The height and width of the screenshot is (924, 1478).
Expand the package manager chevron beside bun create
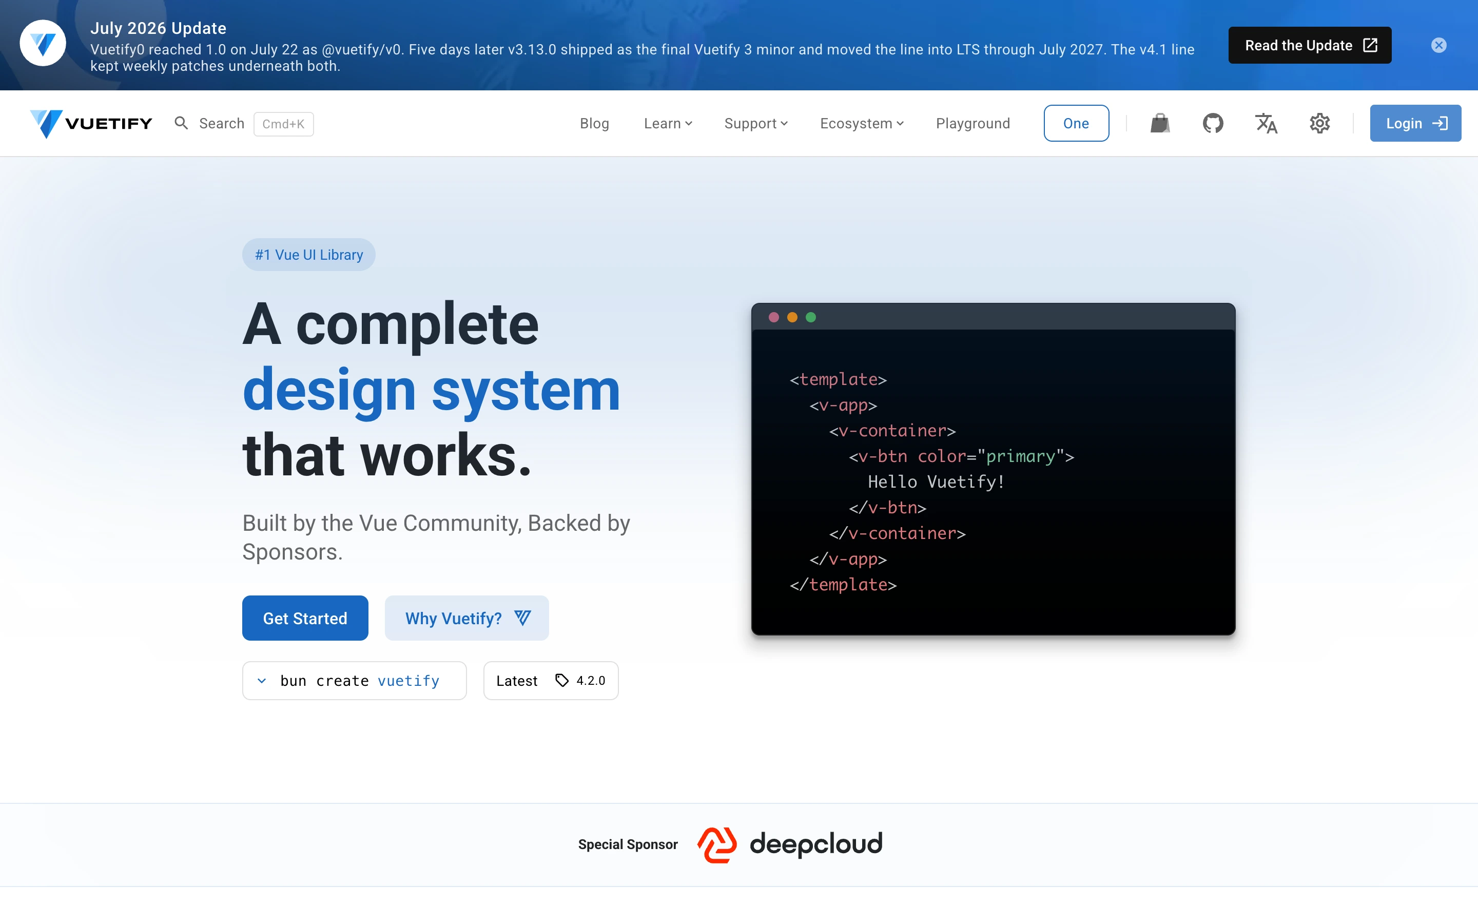261,680
